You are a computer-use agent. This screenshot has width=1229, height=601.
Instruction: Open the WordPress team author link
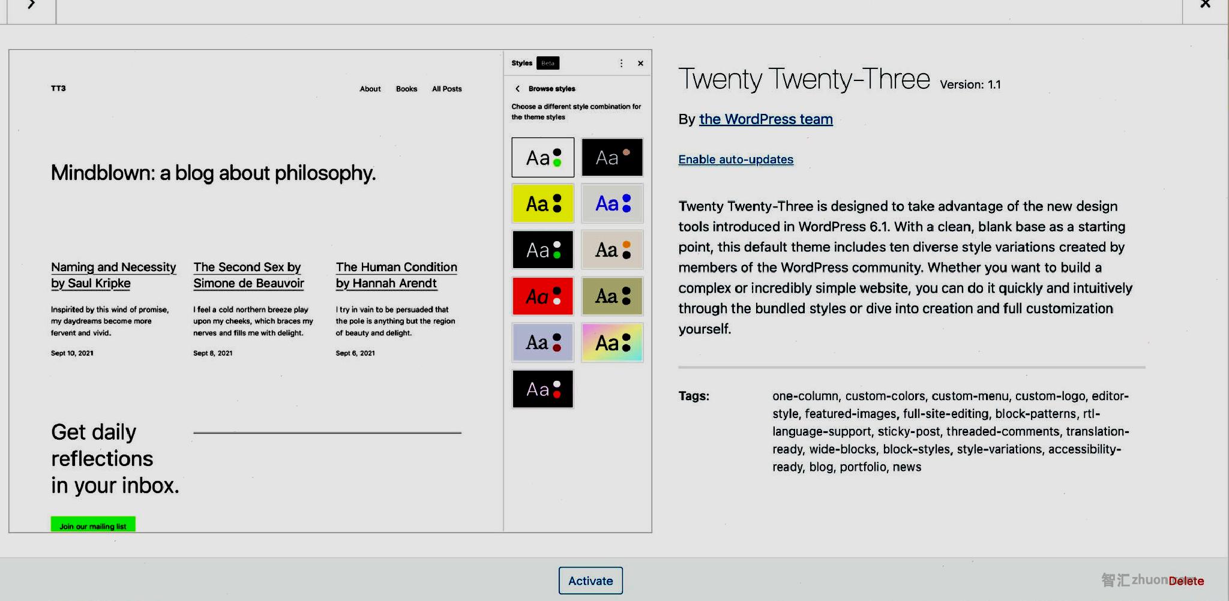pyautogui.click(x=766, y=119)
